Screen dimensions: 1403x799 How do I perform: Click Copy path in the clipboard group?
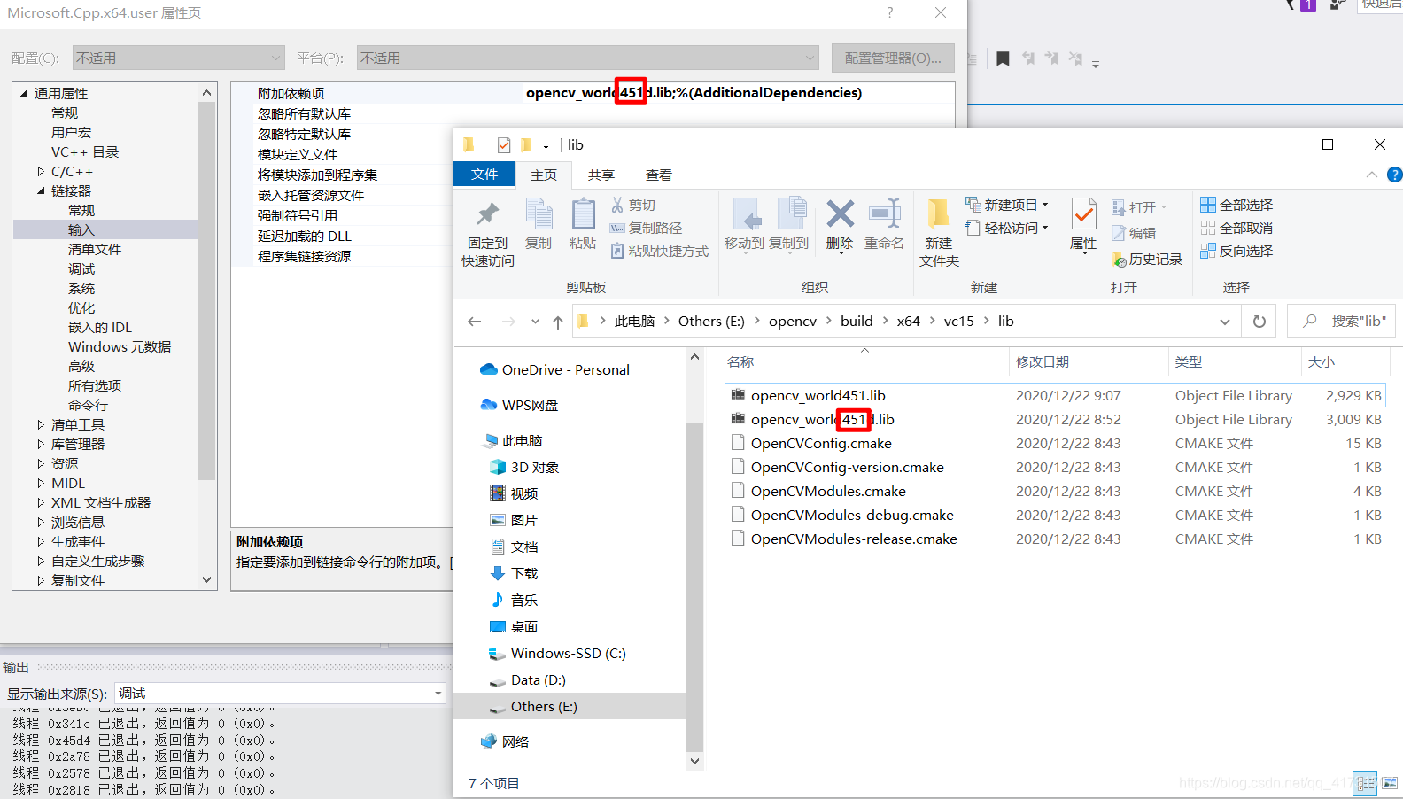pyautogui.click(x=646, y=228)
